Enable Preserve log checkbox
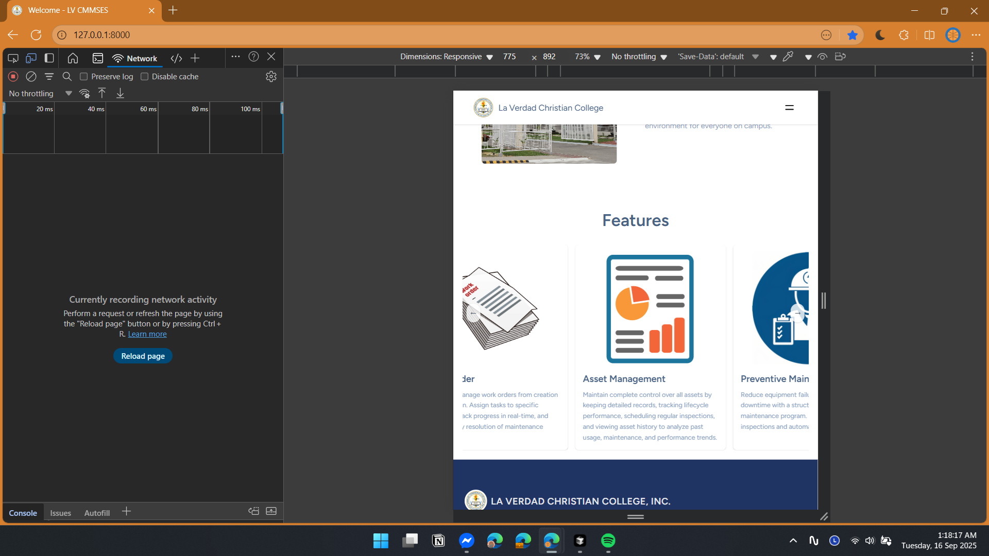The image size is (989, 556). click(x=84, y=77)
